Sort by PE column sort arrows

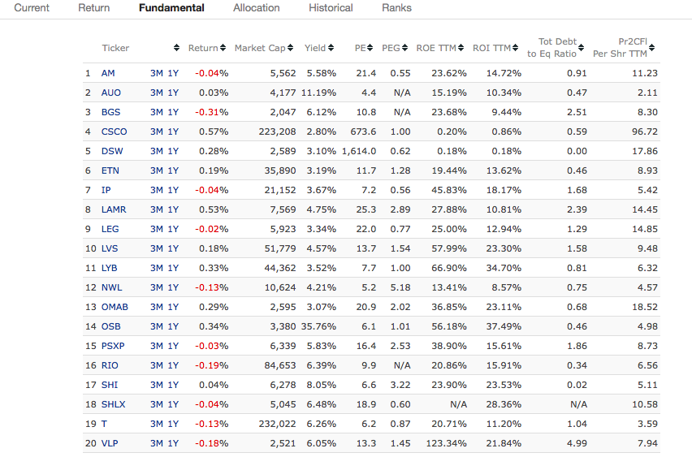pyautogui.click(x=372, y=48)
